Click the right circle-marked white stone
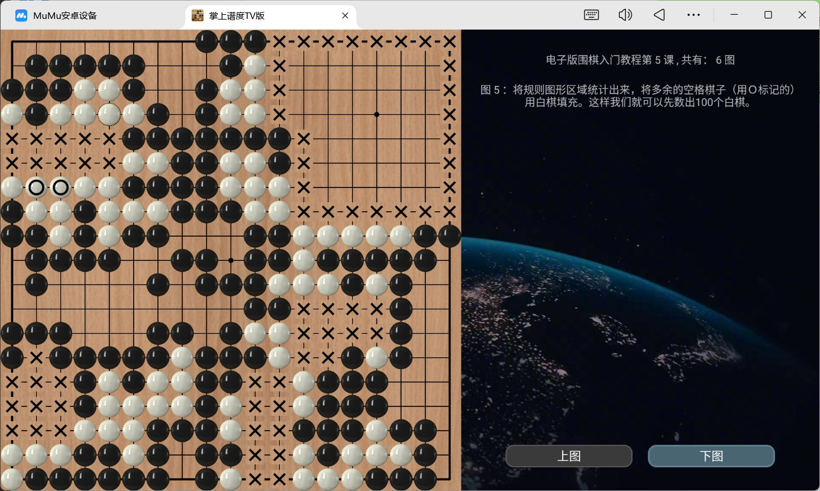The width and height of the screenshot is (820, 491). (60, 188)
